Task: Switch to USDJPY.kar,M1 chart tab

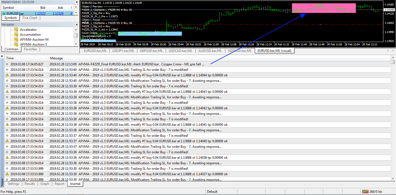Action: [x=123, y=51]
